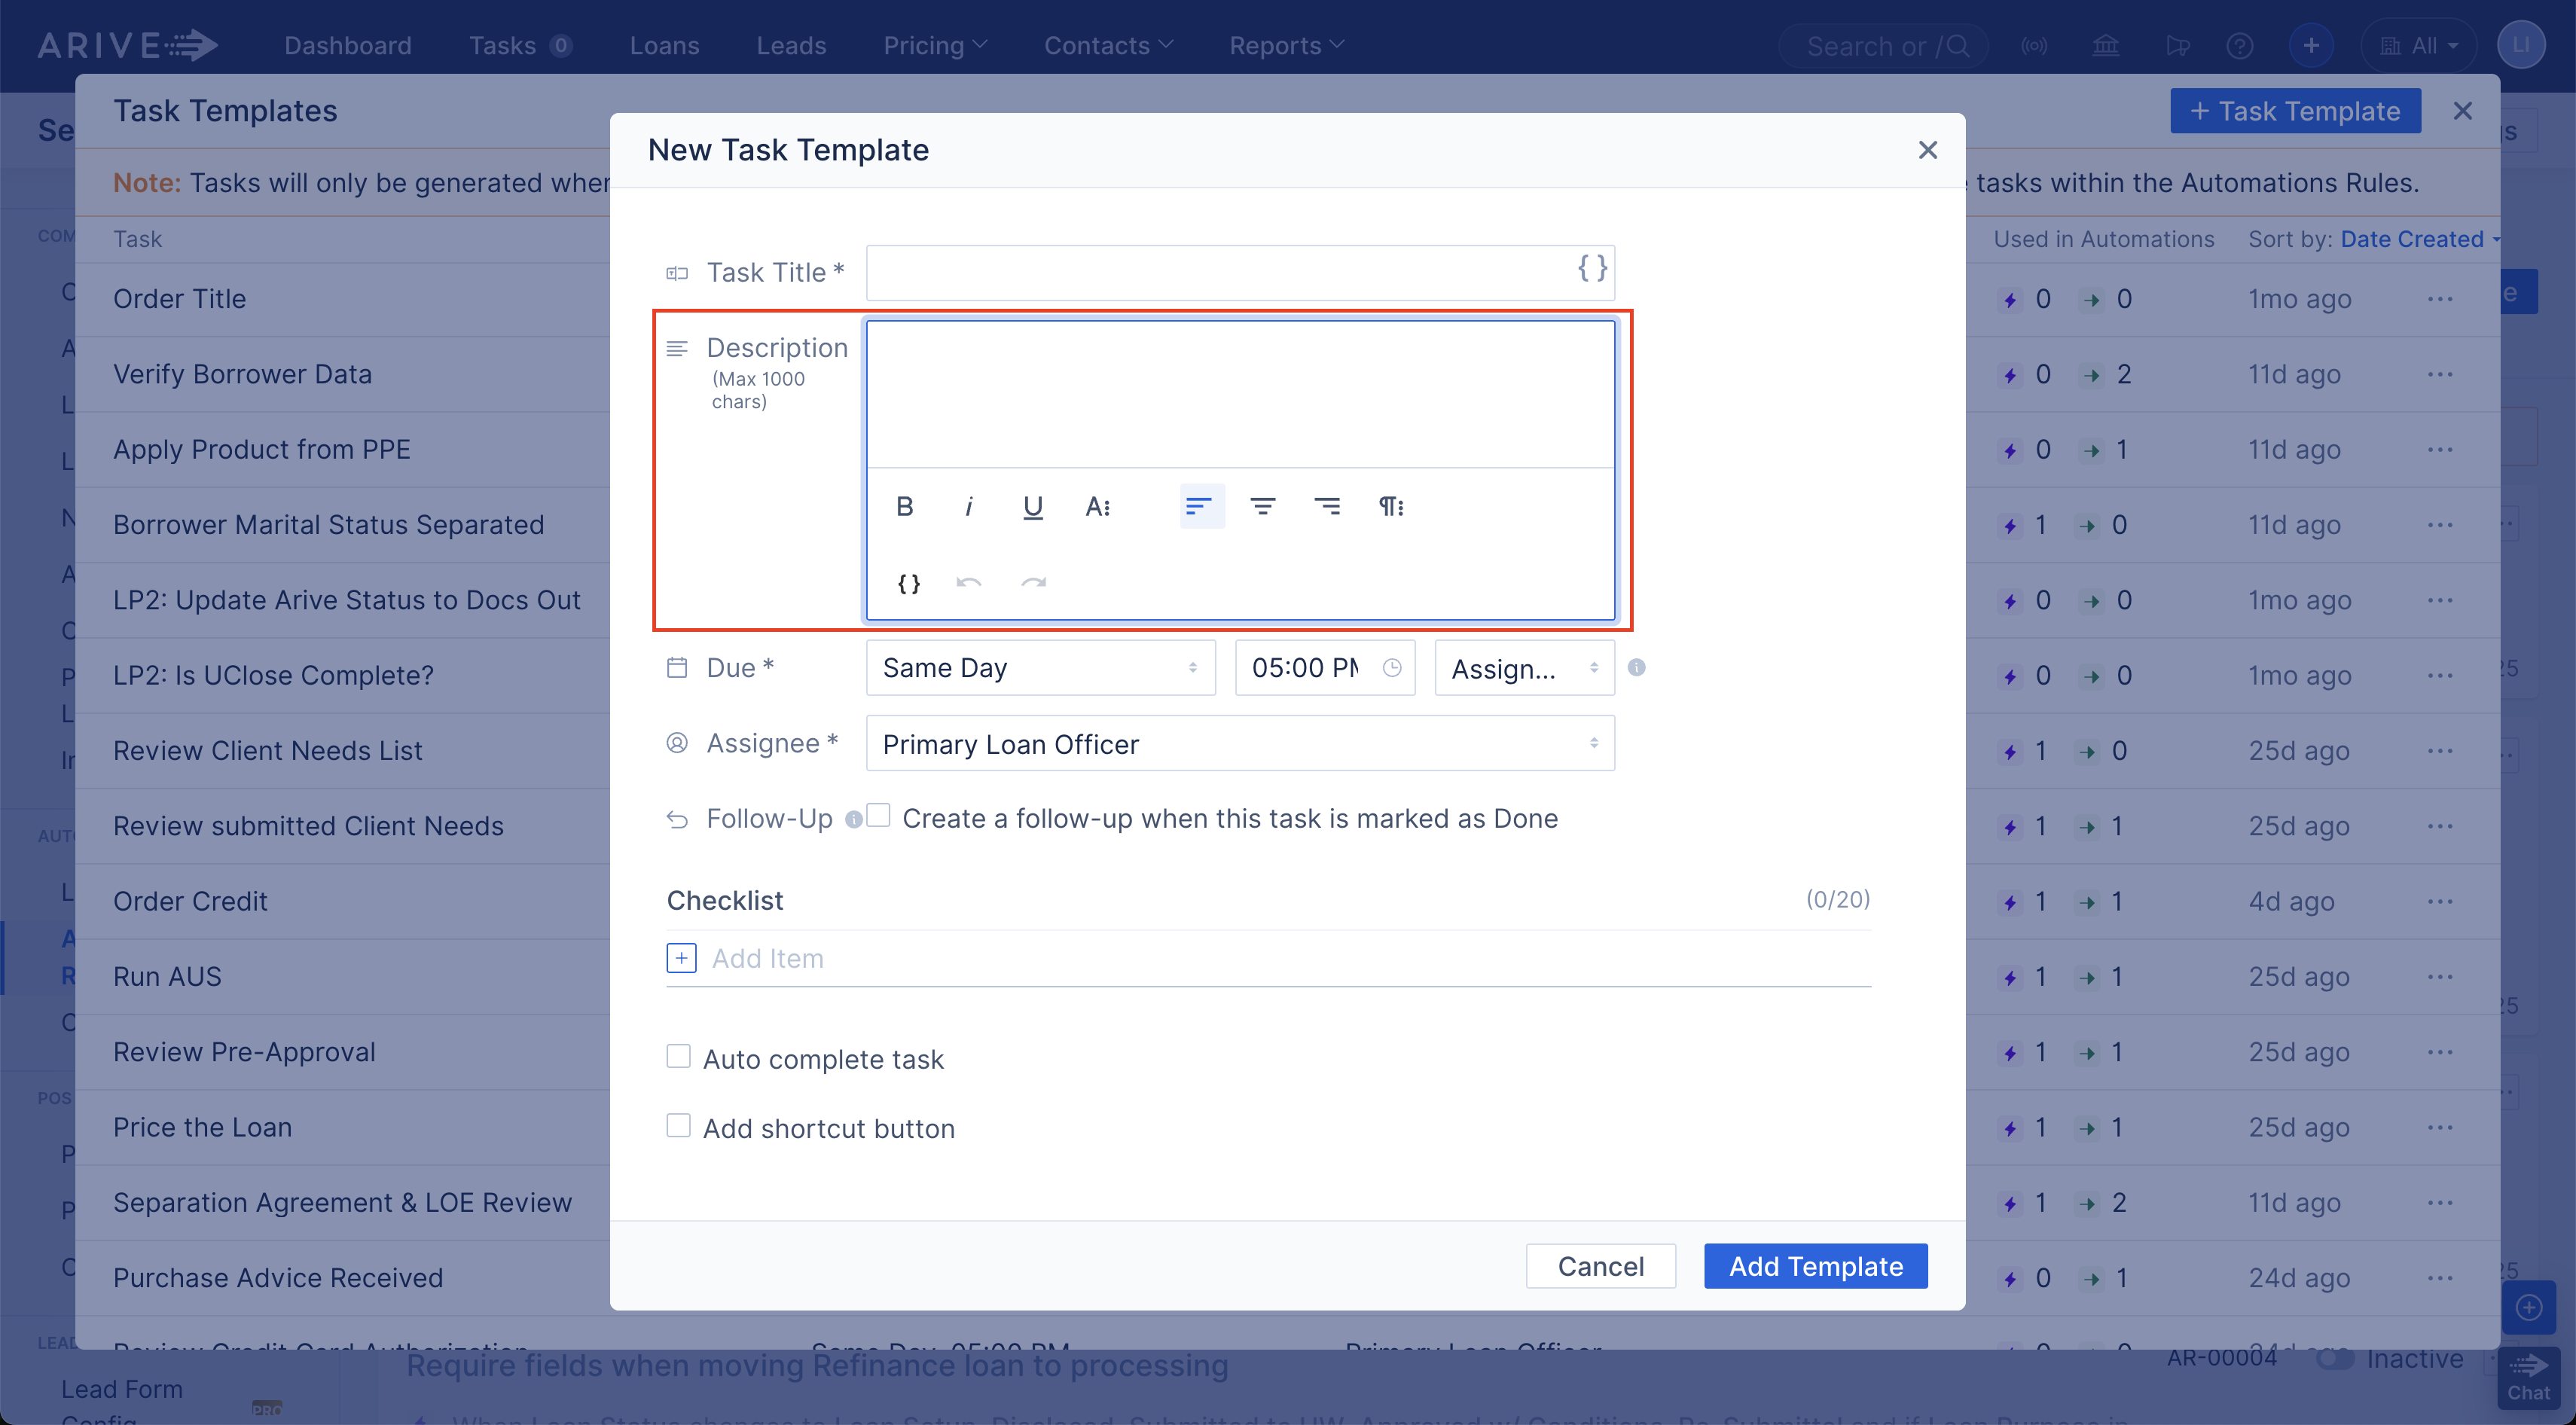The height and width of the screenshot is (1425, 2576).
Task: Enable follow-up when task marked Done
Action: tap(878, 815)
